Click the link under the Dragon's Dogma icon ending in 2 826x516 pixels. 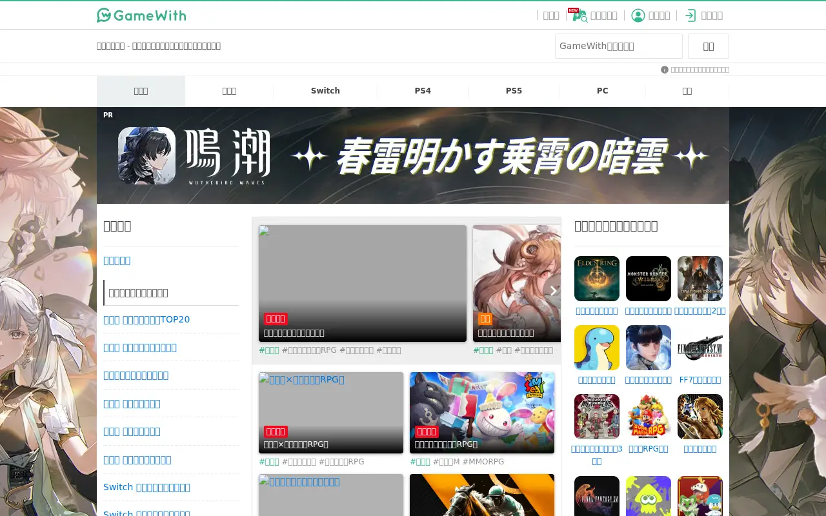coord(700,311)
